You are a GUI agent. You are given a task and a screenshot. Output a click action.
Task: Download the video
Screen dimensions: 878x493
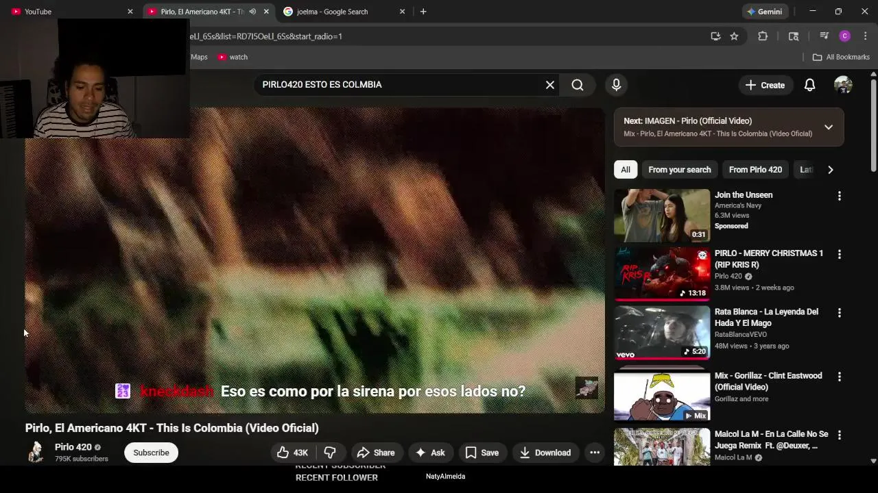click(545, 453)
